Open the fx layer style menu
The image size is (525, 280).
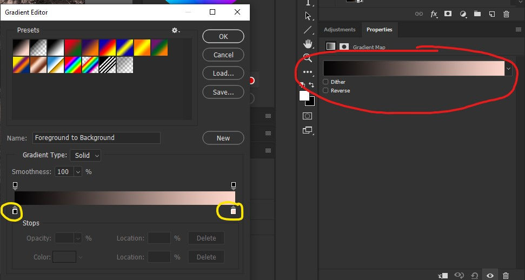(x=434, y=14)
